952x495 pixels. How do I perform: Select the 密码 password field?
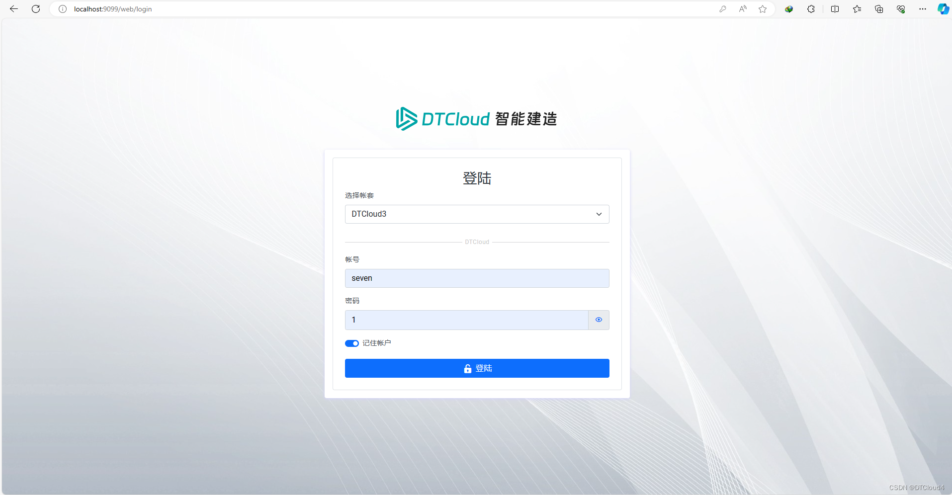point(466,320)
